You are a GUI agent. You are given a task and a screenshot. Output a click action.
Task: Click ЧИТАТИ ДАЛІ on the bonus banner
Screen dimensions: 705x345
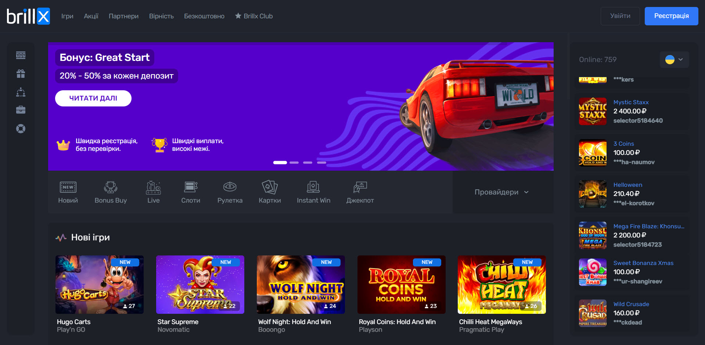coord(93,98)
